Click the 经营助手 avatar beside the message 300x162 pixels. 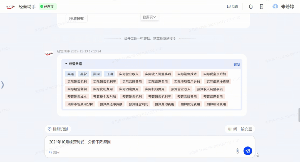(49, 53)
